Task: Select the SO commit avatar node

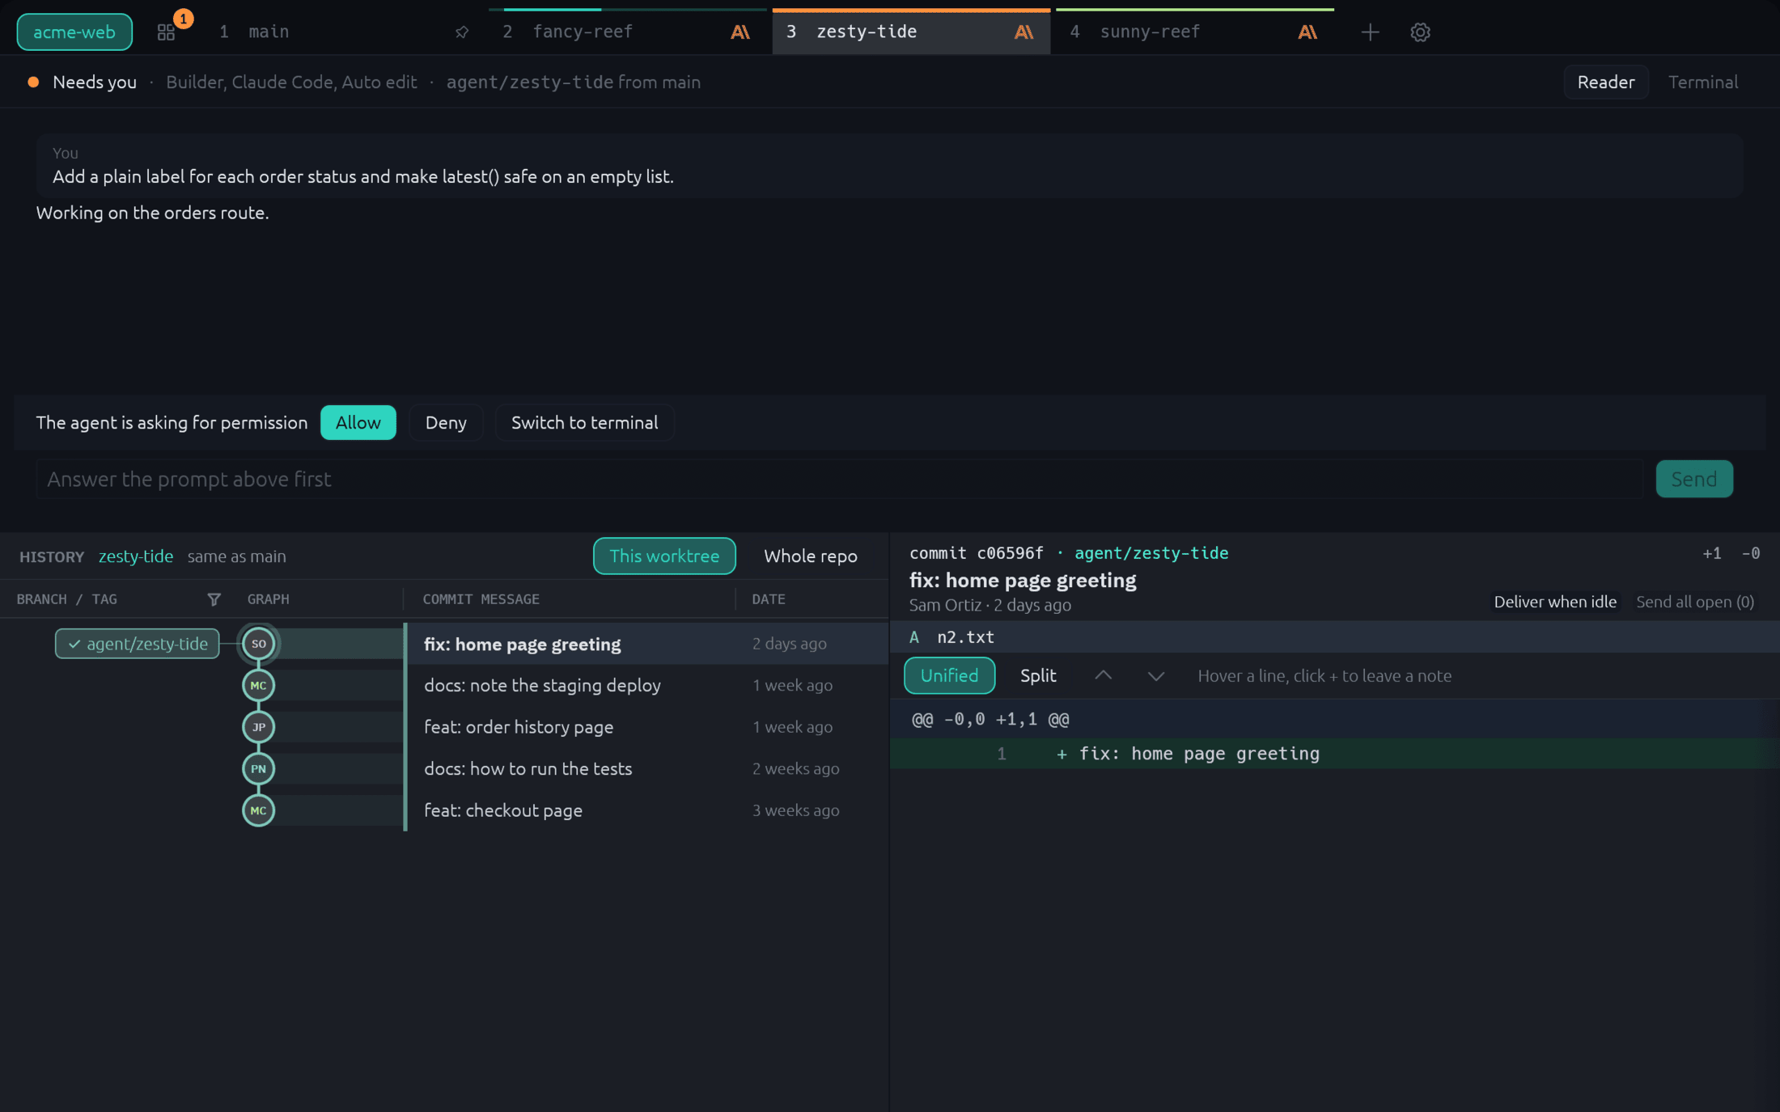Action: coord(259,644)
